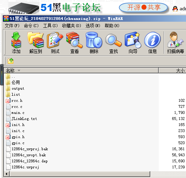This screenshot has width=186, height=178.
Task: Open the 查看 (View) toolbar icon
Action: pos(74,40)
